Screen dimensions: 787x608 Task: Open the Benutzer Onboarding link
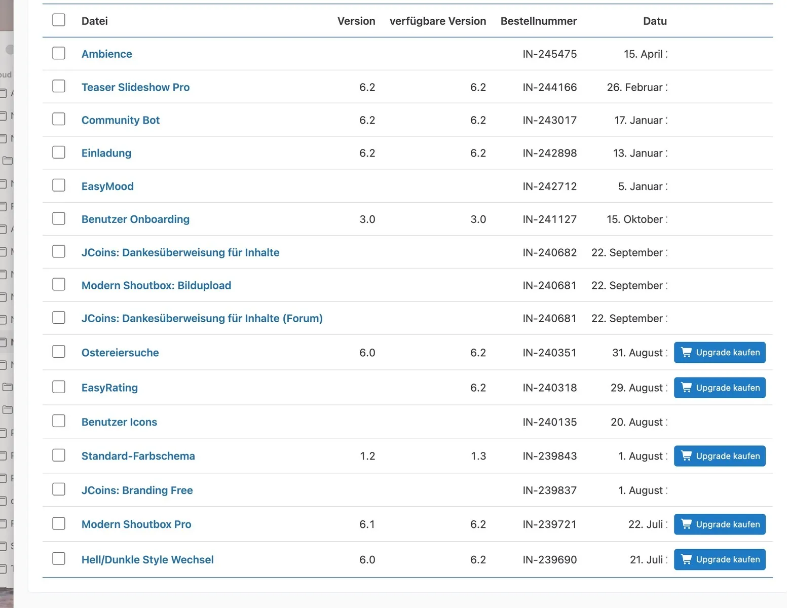(135, 219)
